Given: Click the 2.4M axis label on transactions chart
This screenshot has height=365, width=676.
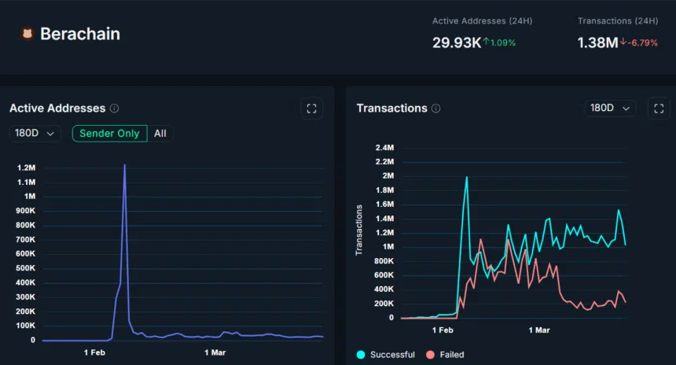Looking at the screenshot, I should pyautogui.click(x=384, y=148).
